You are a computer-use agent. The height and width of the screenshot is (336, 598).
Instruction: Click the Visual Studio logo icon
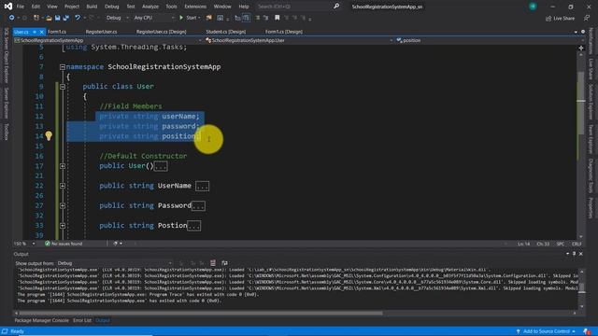coord(7,7)
